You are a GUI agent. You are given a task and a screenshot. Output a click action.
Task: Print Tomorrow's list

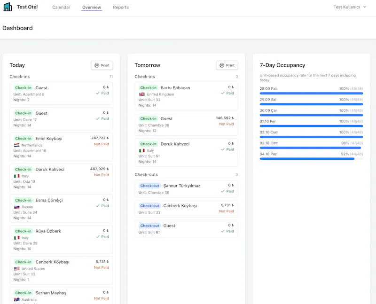pyautogui.click(x=227, y=65)
